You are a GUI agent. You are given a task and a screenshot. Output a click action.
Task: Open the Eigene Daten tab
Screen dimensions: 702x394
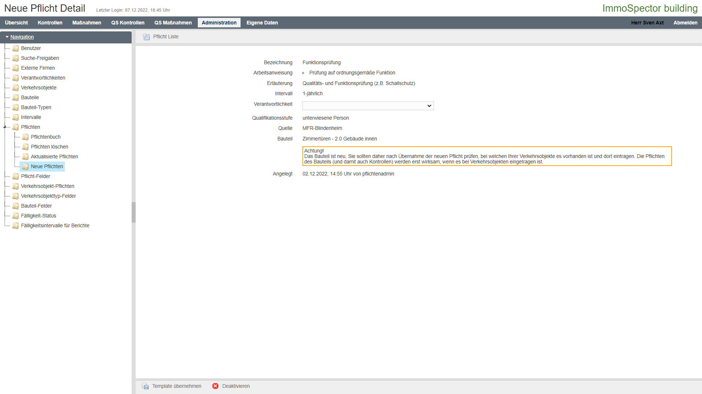(x=262, y=23)
